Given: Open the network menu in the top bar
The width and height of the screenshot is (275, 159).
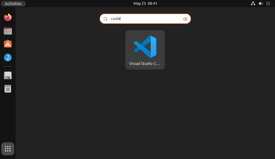Looking at the screenshot, I should click(253, 3).
